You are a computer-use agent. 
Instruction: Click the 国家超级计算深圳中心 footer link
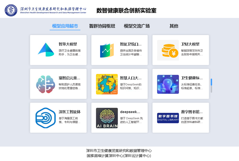[119, 154]
